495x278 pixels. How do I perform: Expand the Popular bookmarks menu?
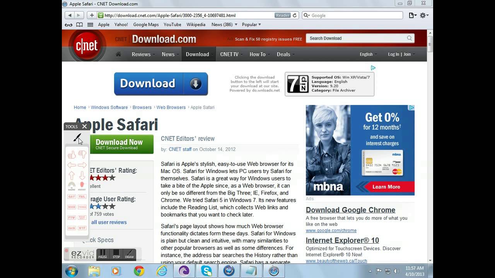tap(251, 25)
